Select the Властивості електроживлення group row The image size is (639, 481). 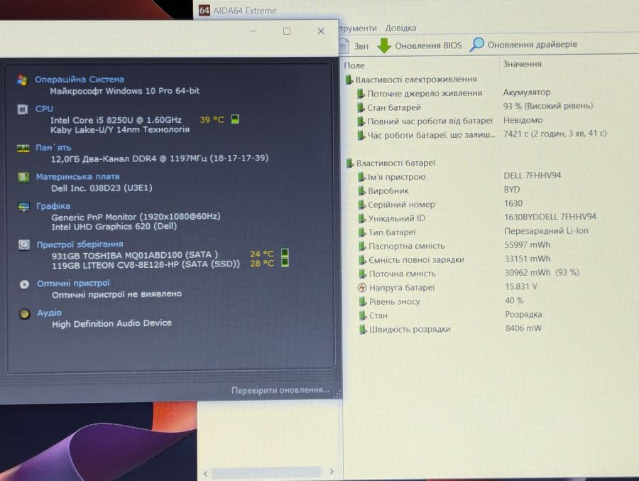coord(411,79)
